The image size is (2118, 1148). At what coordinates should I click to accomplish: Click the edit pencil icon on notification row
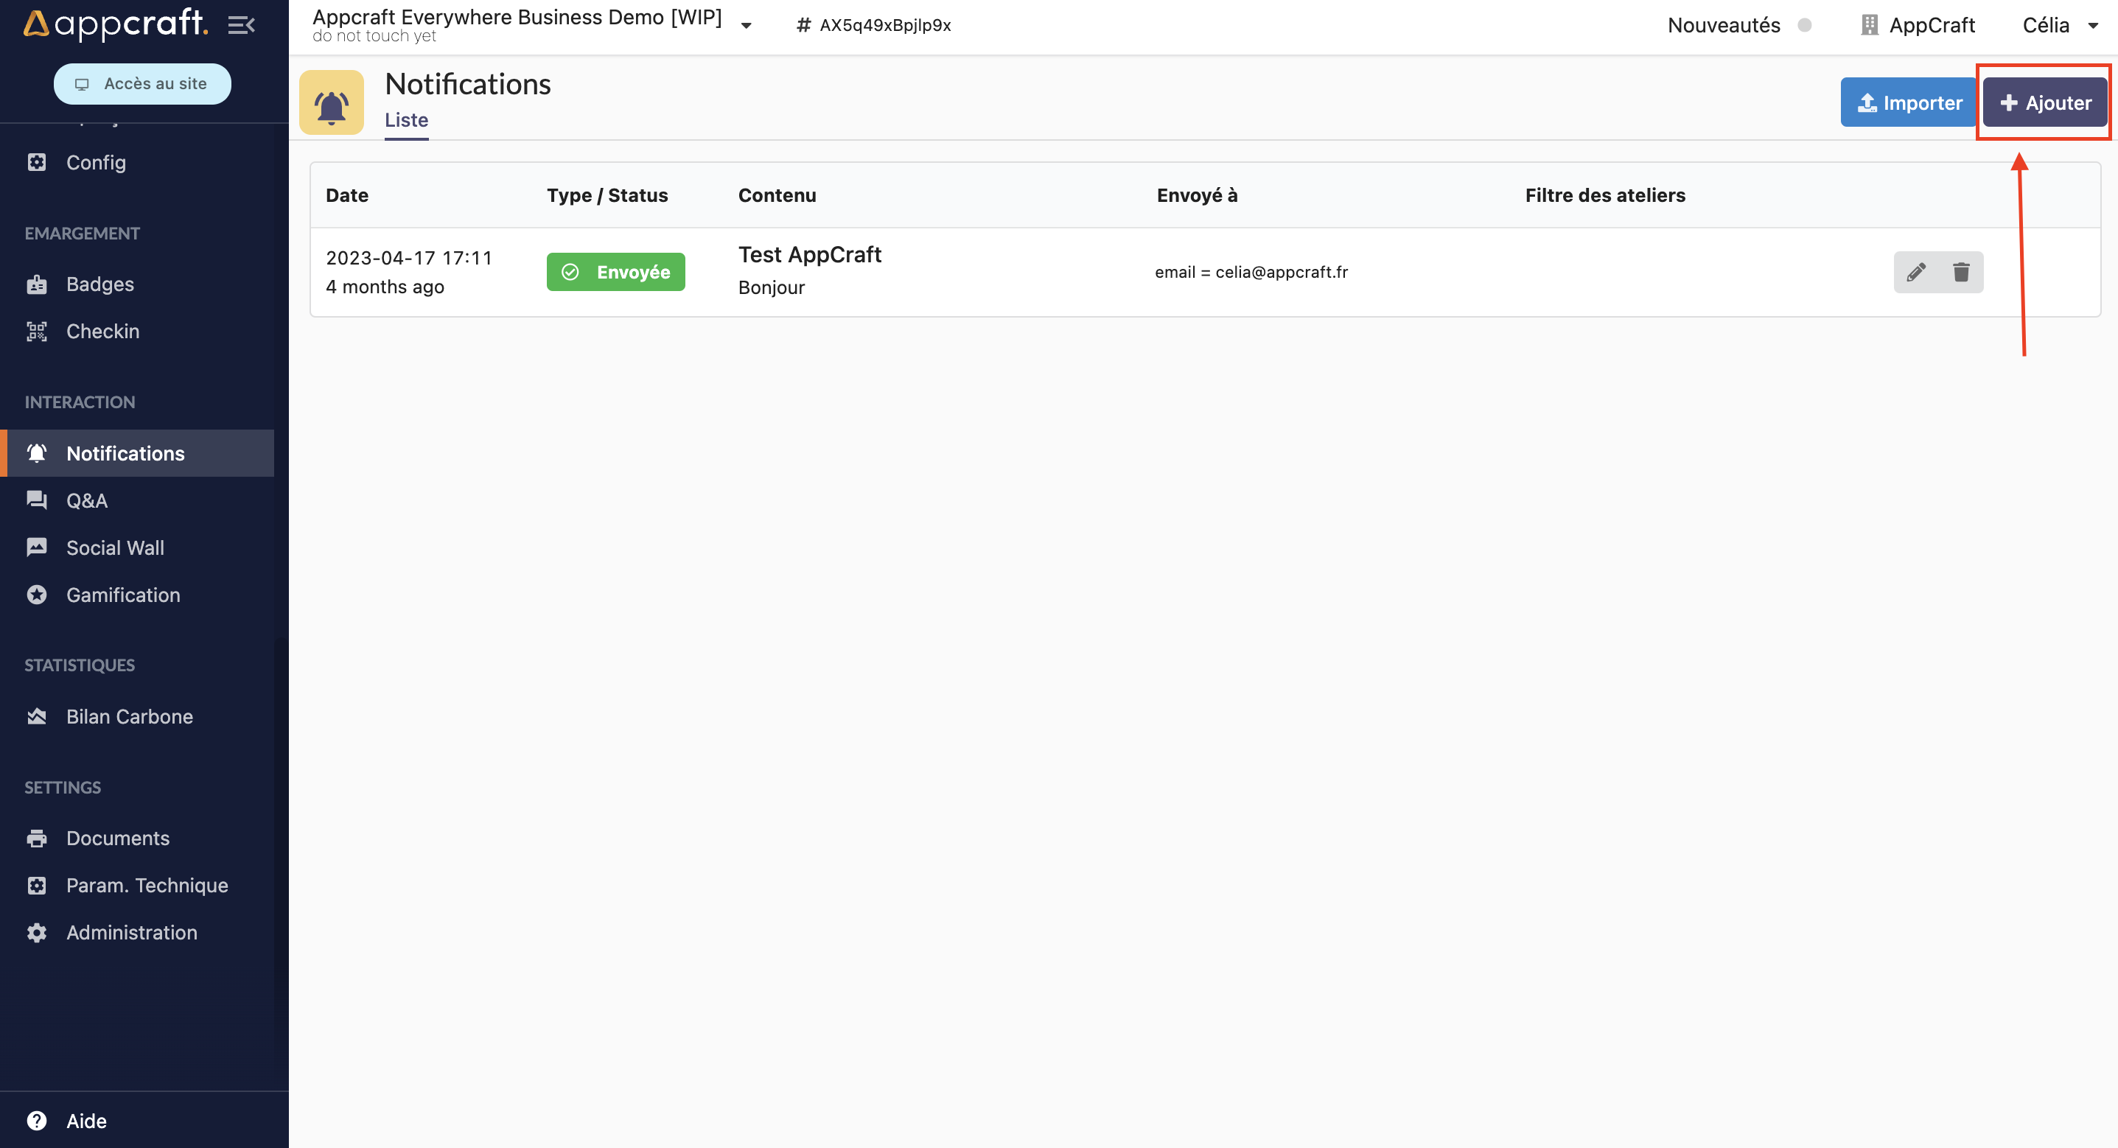(x=1916, y=271)
